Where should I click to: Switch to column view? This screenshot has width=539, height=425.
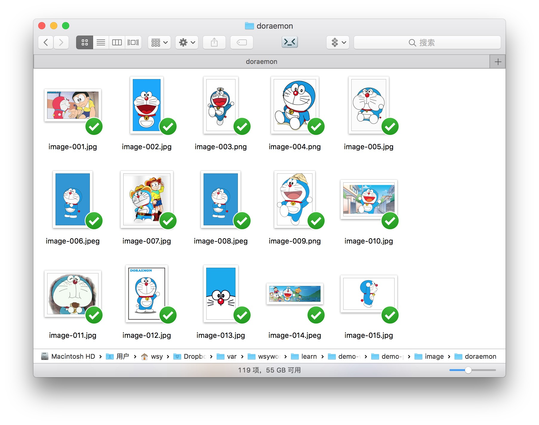(117, 42)
